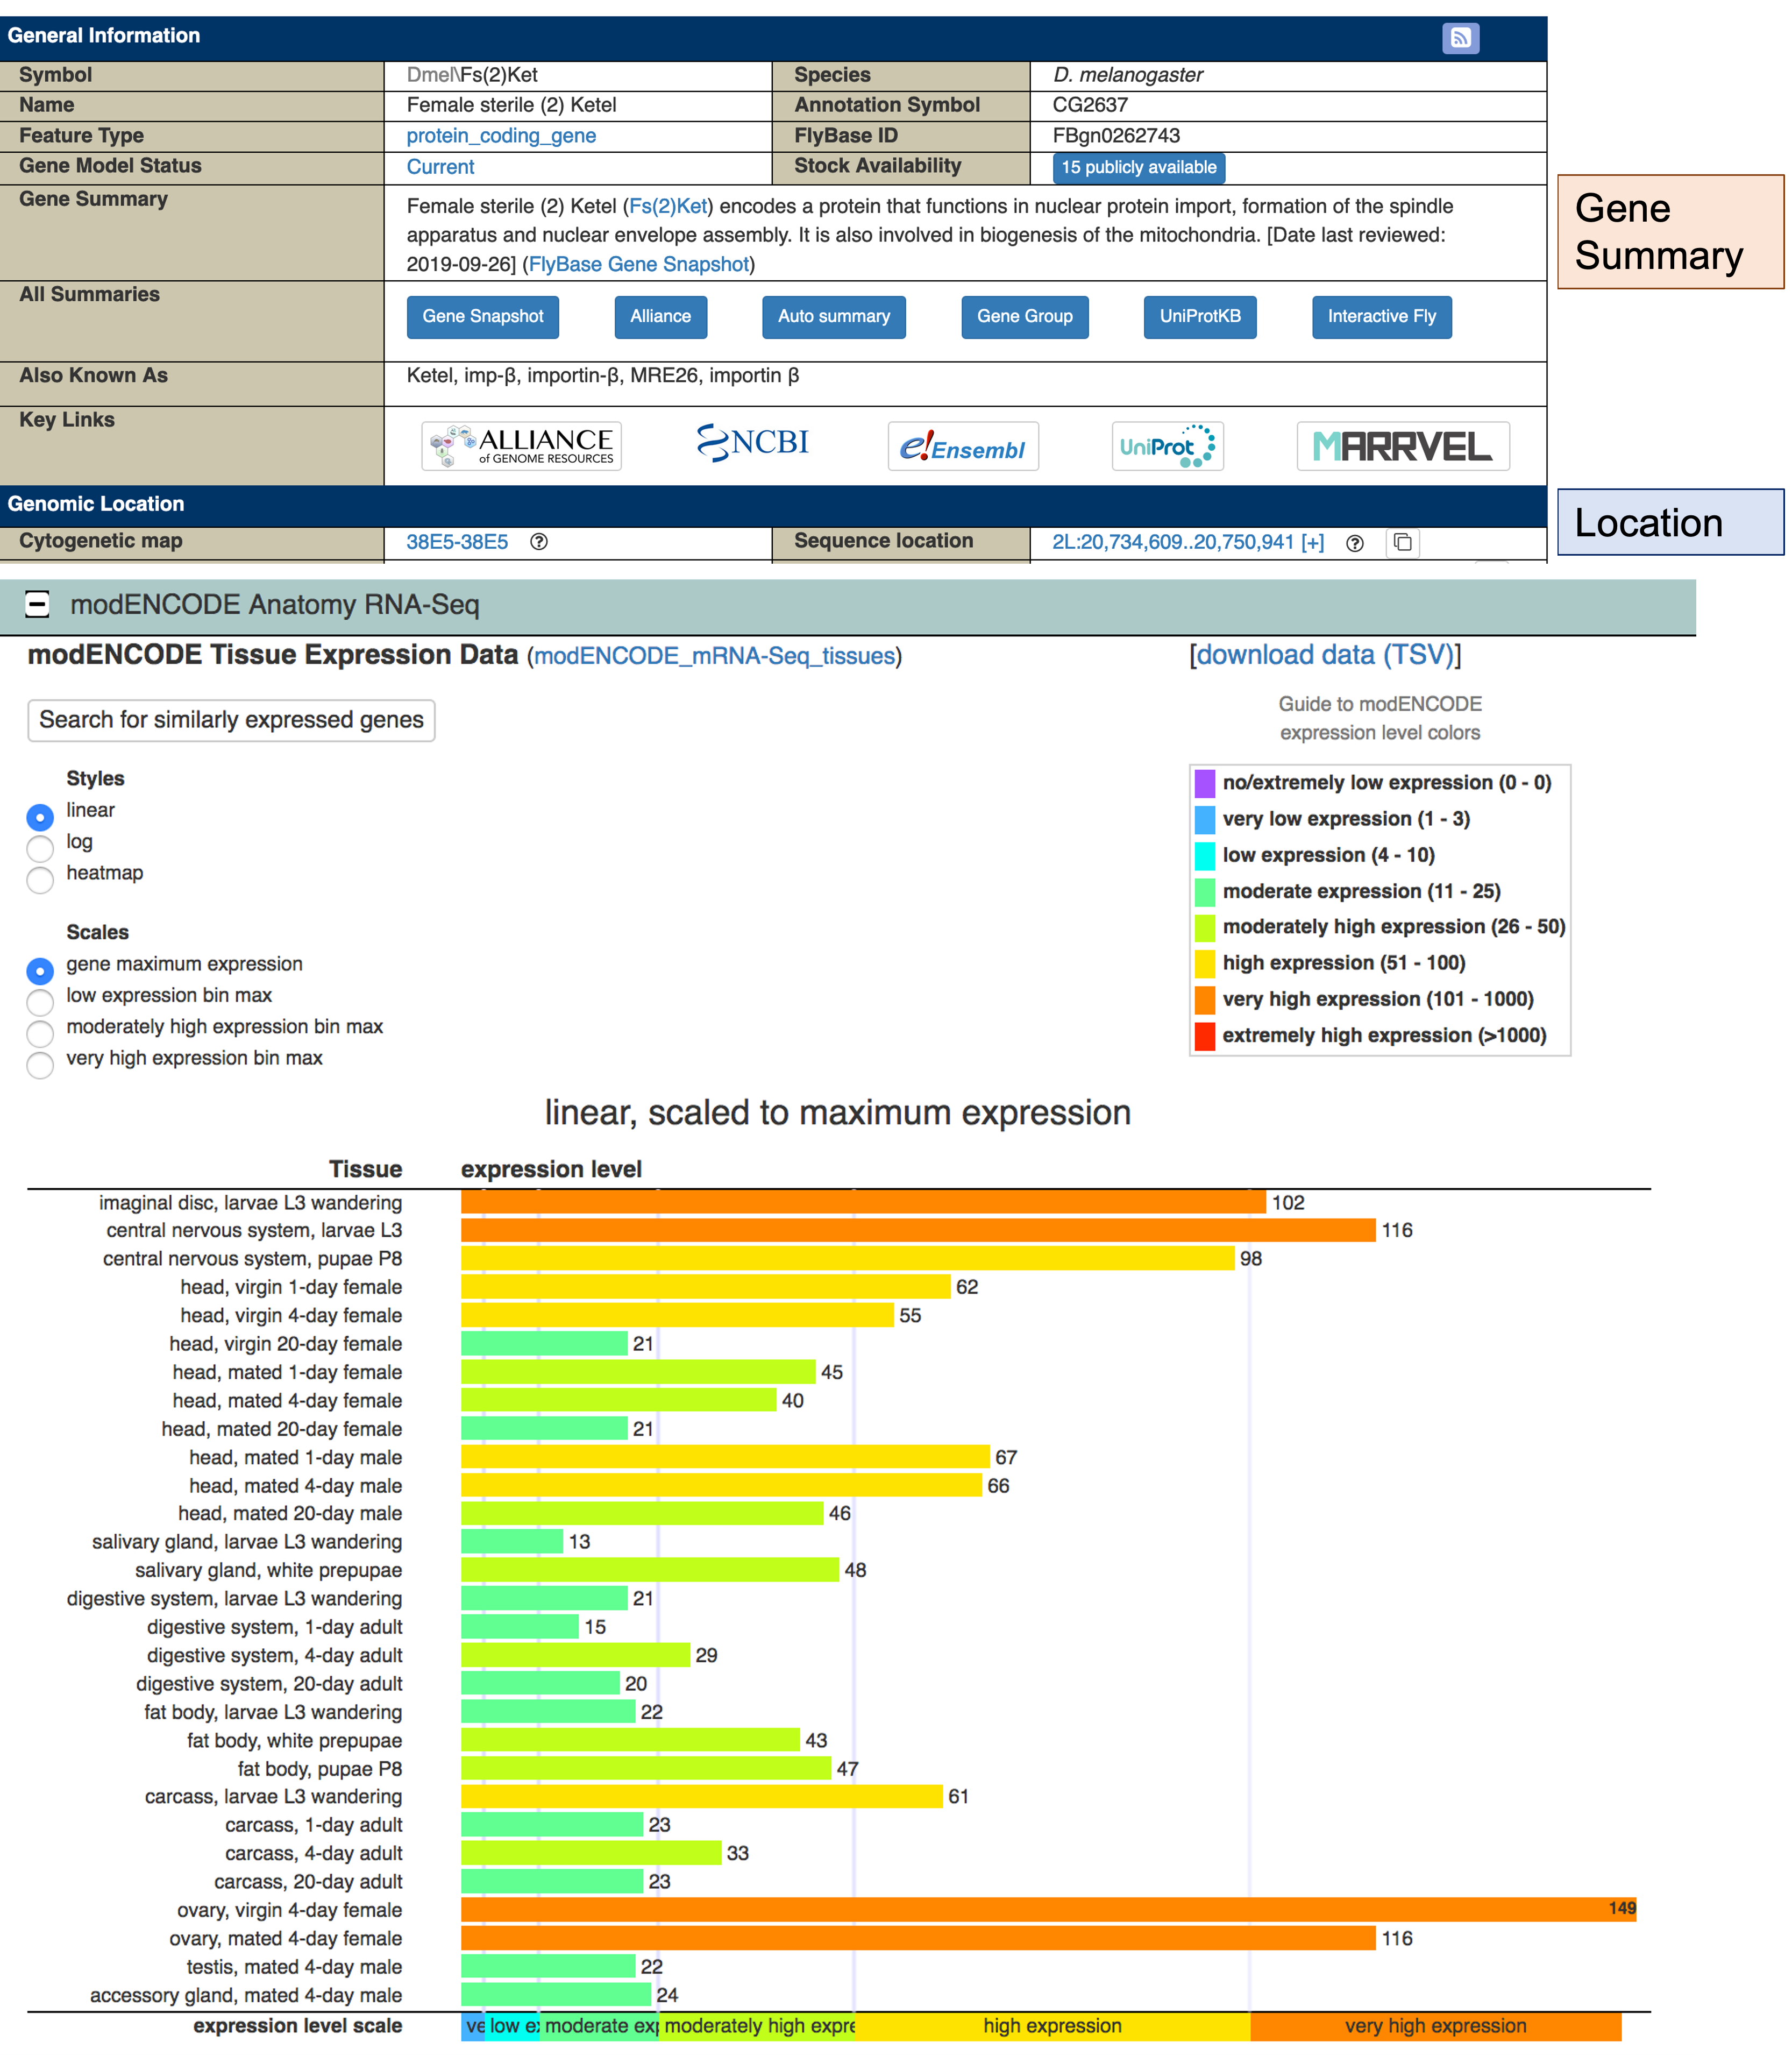Click the Interactive Fly summary button
The width and height of the screenshot is (1792, 2056).
tap(1382, 317)
